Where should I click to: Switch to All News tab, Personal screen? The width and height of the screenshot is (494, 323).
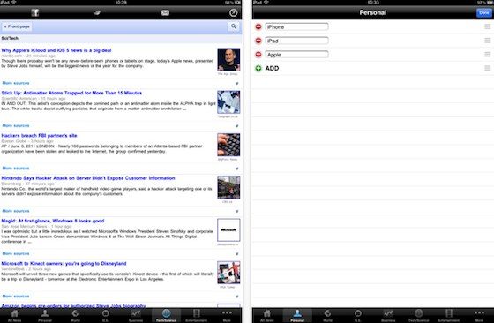267,315
